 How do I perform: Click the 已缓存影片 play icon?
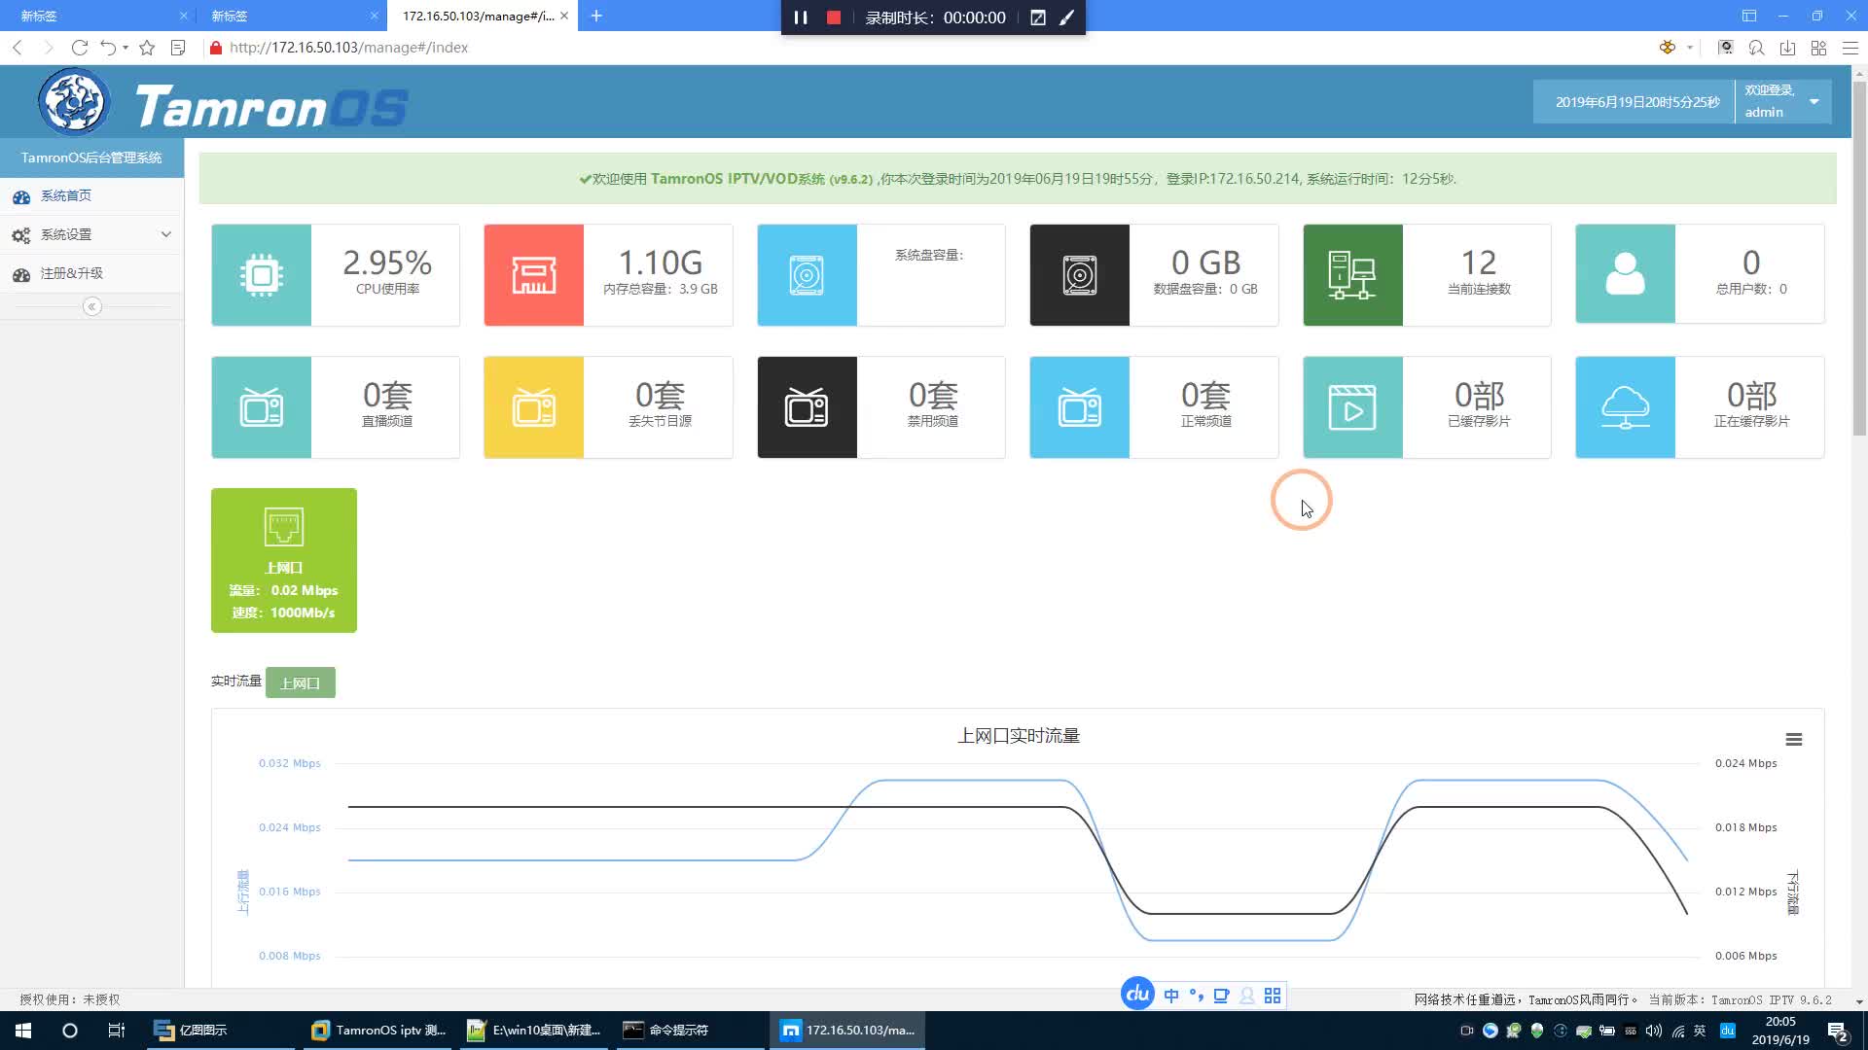click(1352, 407)
